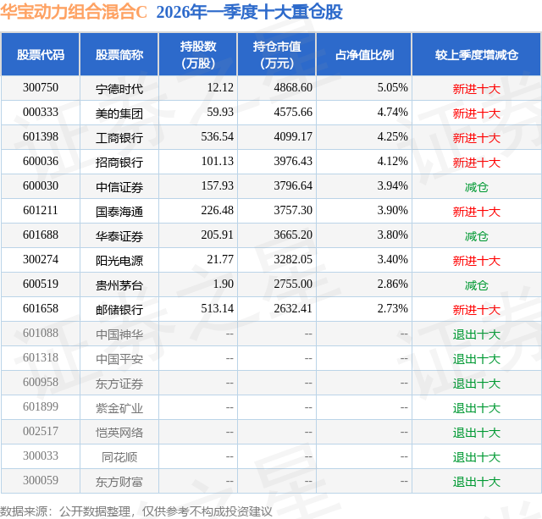The height and width of the screenshot is (519, 542).
Task: Click market value 4868.60
Action: point(293,88)
